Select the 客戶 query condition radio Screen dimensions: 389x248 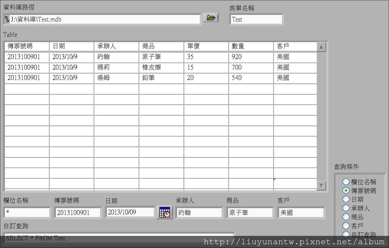pos(346,226)
